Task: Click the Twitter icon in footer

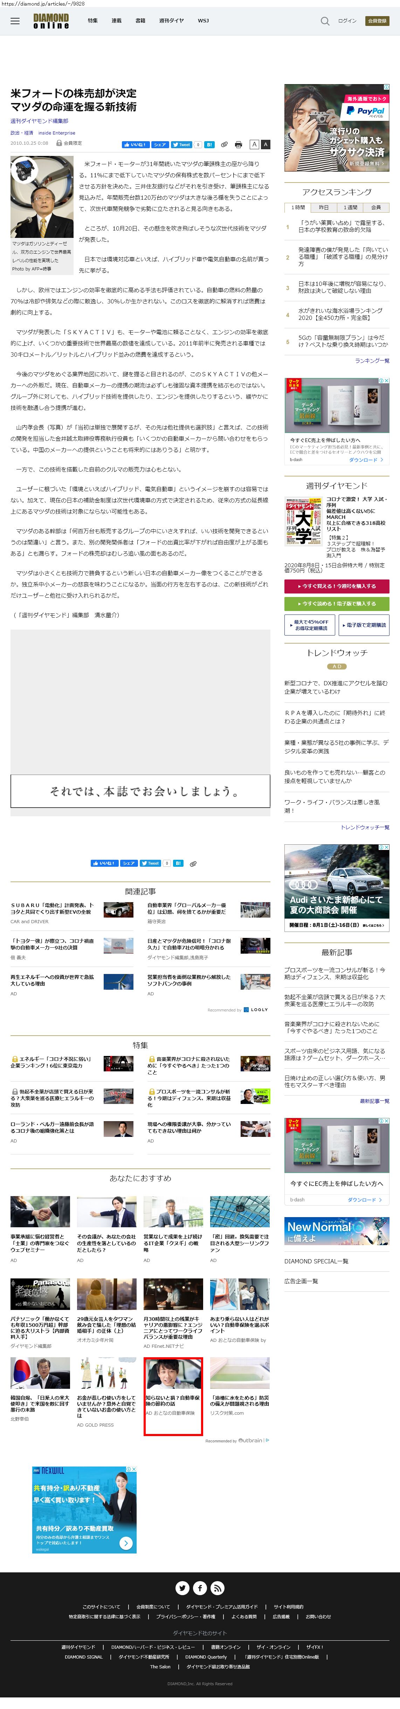Action: [x=182, y=1587]
